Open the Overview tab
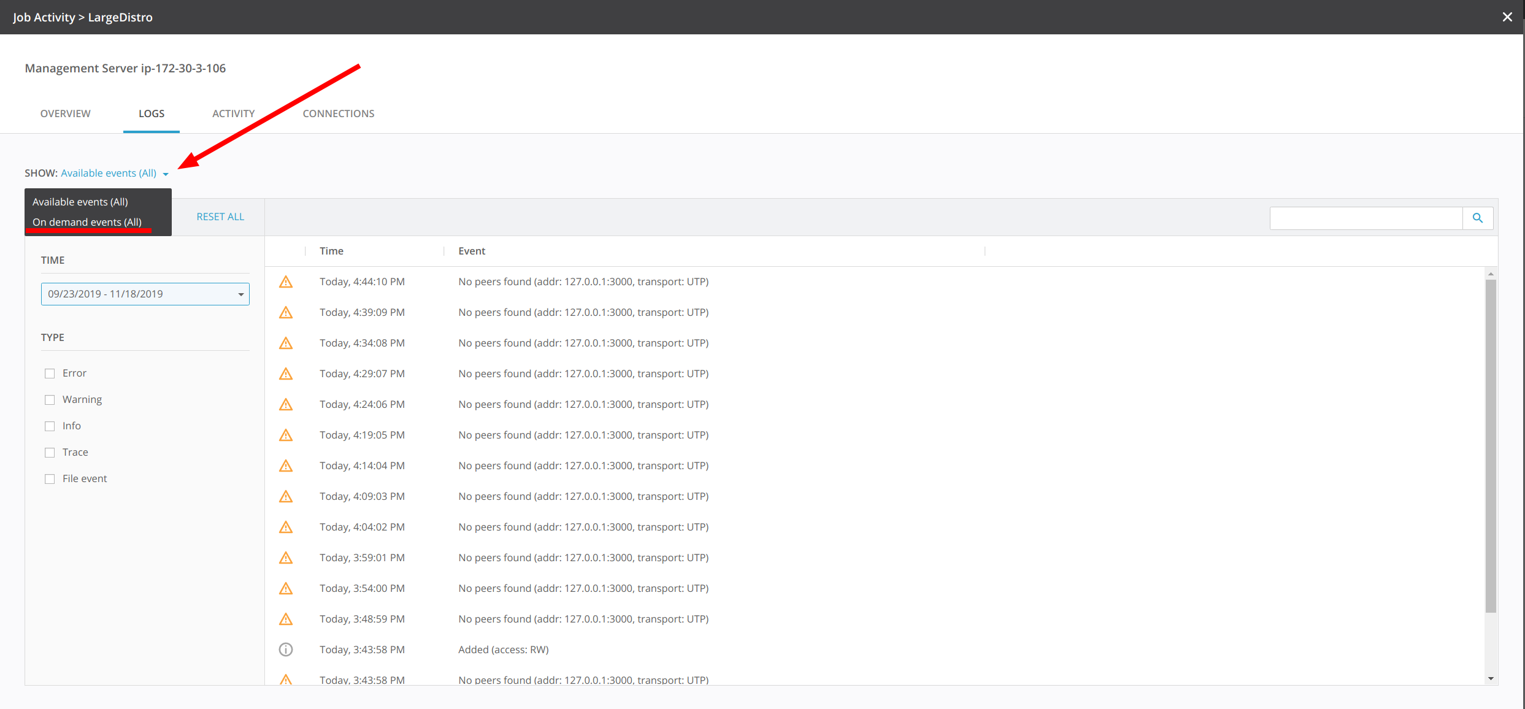The width and height of the screenshot is (1525, 709). (x=65, y=113)
